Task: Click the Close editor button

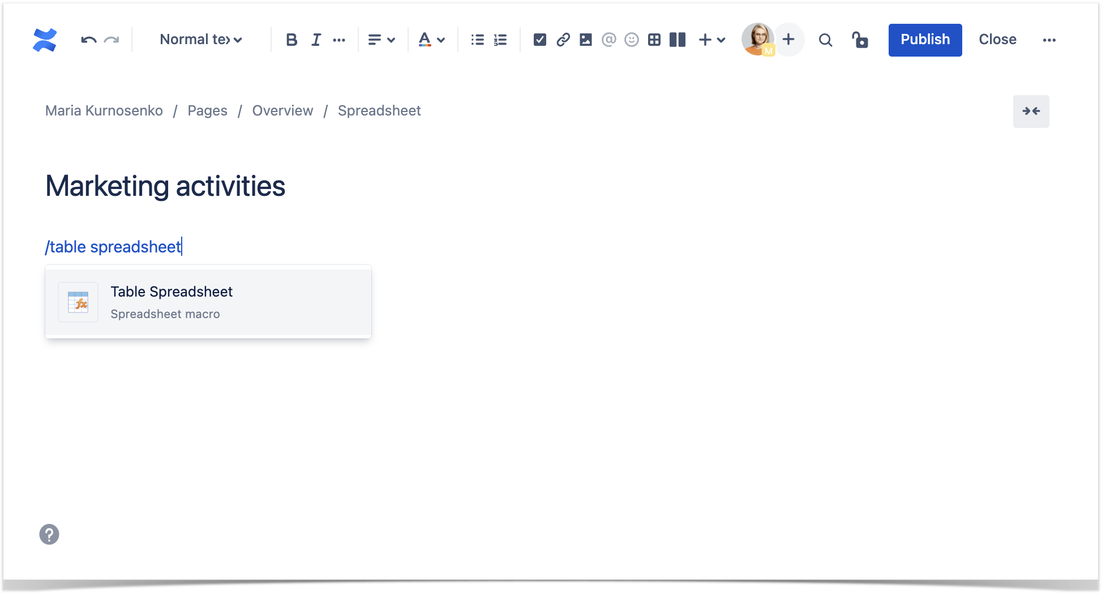Action: [997, 40]
